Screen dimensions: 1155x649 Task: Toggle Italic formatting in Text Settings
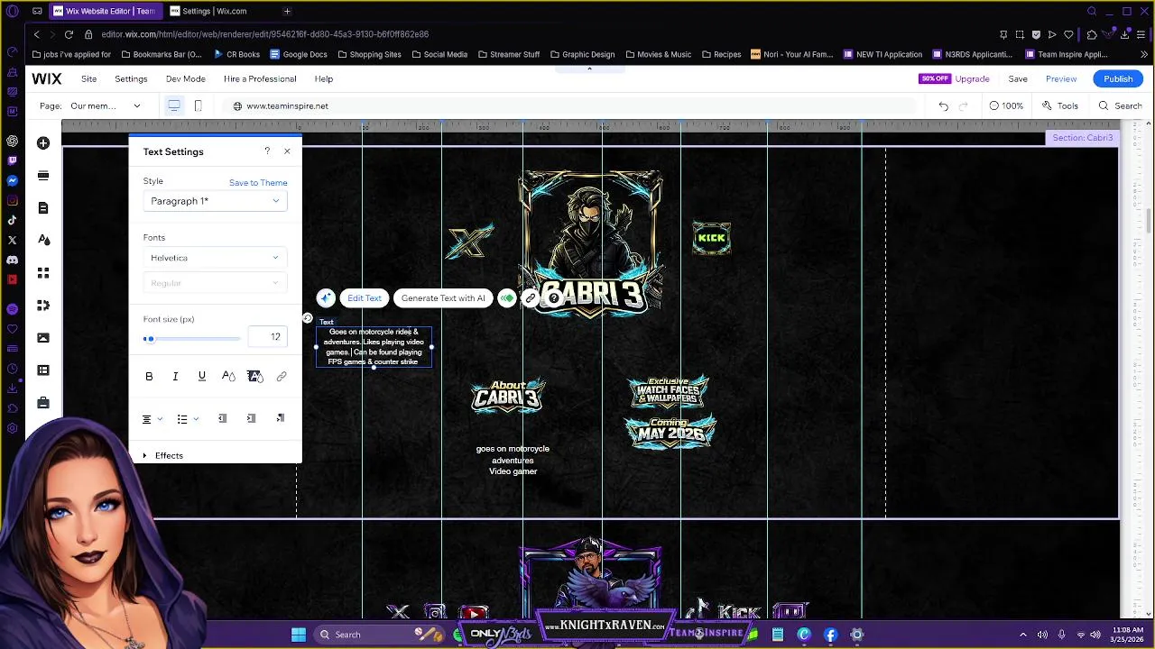tap(175, 377)
